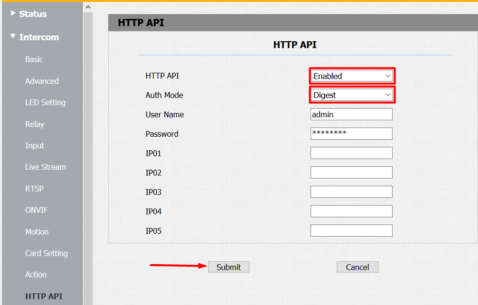Open the Basic settings page
This screenshot has width=478, height=305.
33,59
